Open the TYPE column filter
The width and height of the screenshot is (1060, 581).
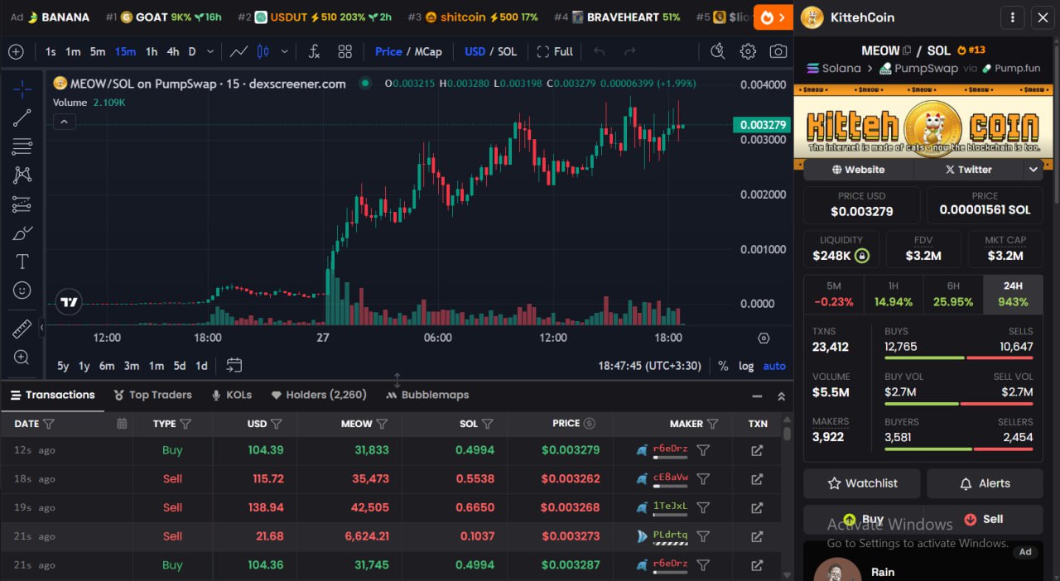pos(185,424)
